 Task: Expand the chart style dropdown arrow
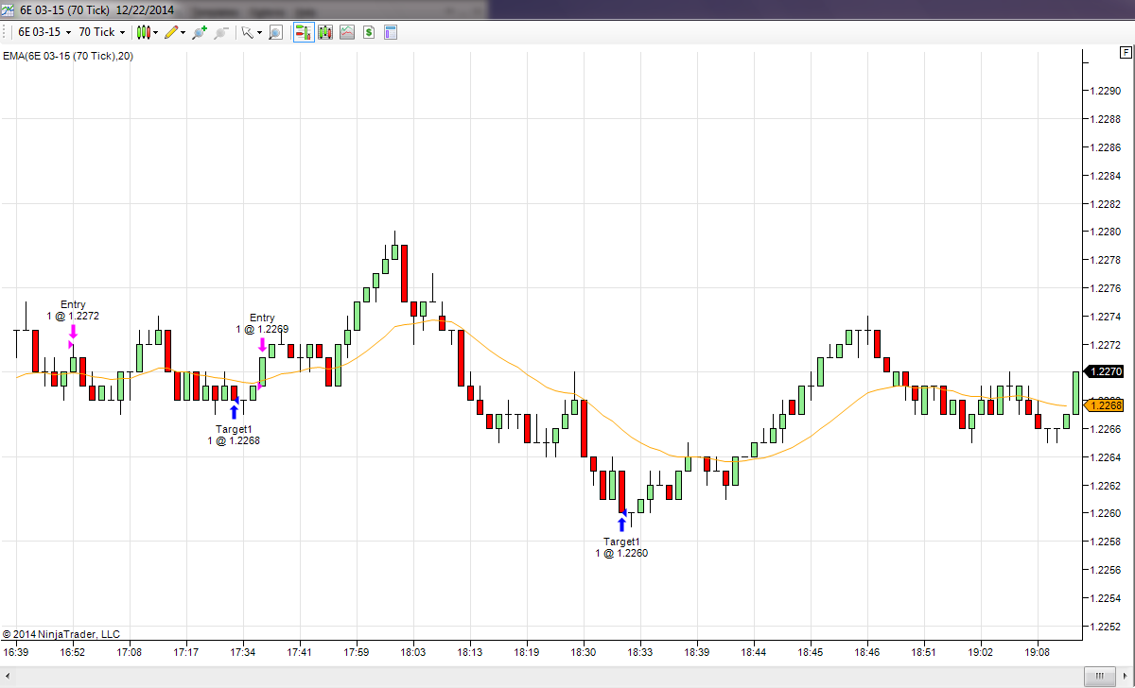pyautogui.click(x=154, y=32)
